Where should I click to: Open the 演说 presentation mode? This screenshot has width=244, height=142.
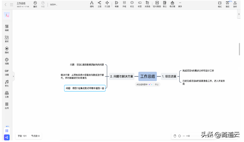[227, 4]
